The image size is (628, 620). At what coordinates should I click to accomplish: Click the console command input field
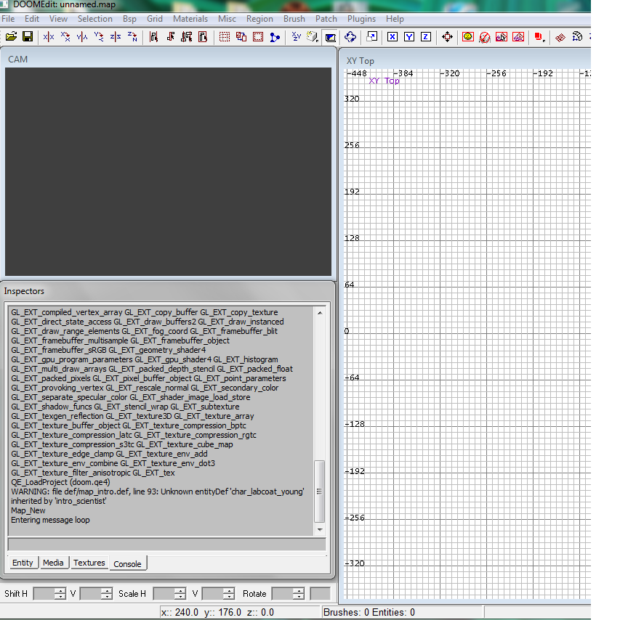pyautogui.click(x=167, y=544)
